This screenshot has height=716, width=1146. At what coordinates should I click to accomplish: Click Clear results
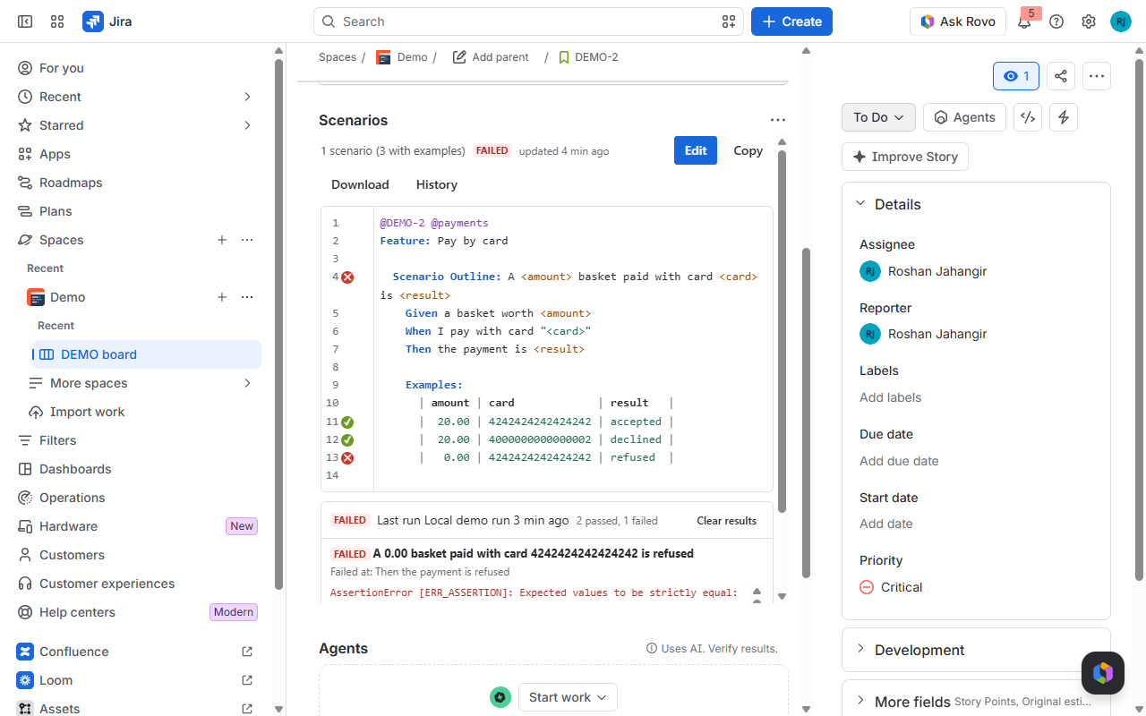click(726, 521)
